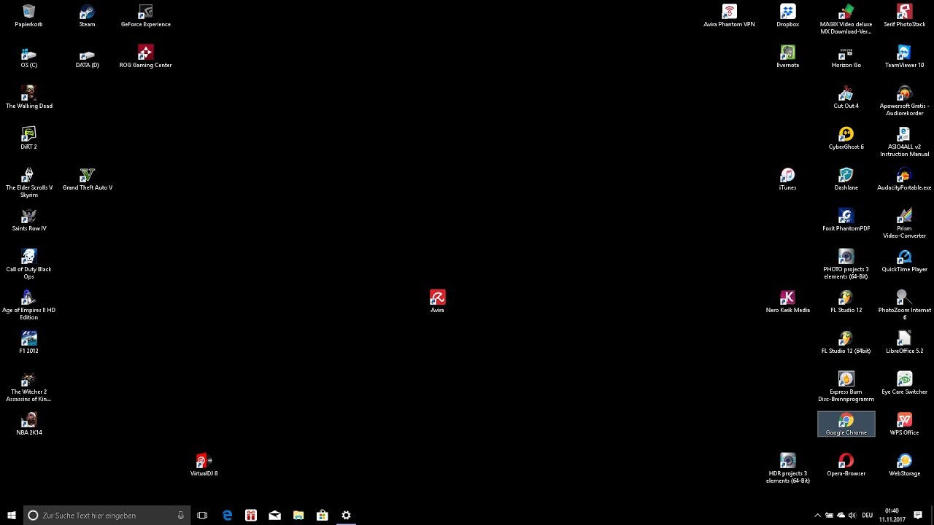The width and height of the screenshot is (934, 525).
Task: Select the WebStorage icon
Action: (x=904, y=465)
